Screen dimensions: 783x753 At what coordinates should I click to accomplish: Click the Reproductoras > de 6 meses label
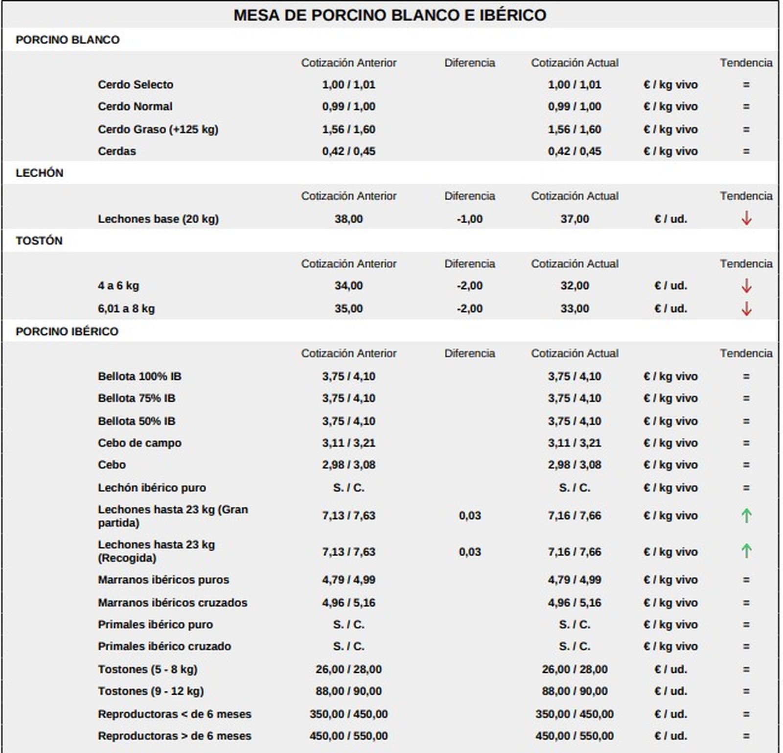[x=174, y=736]
